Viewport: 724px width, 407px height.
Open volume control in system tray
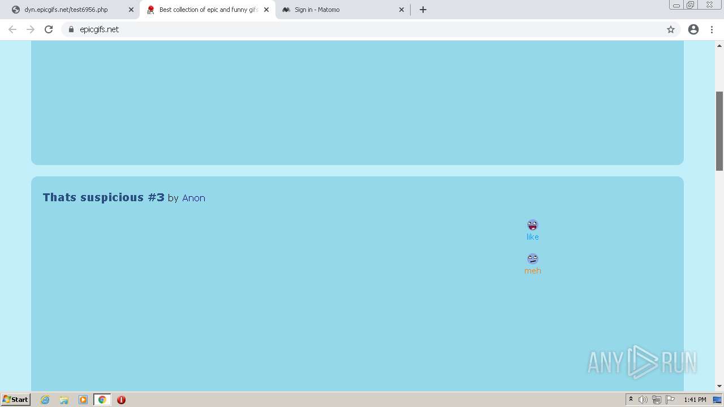click(x=643, y=400)
